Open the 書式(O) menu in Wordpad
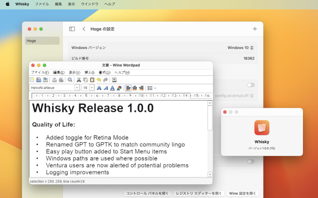Viewport: 318px width, 198px height. click(x=104, y=72)
